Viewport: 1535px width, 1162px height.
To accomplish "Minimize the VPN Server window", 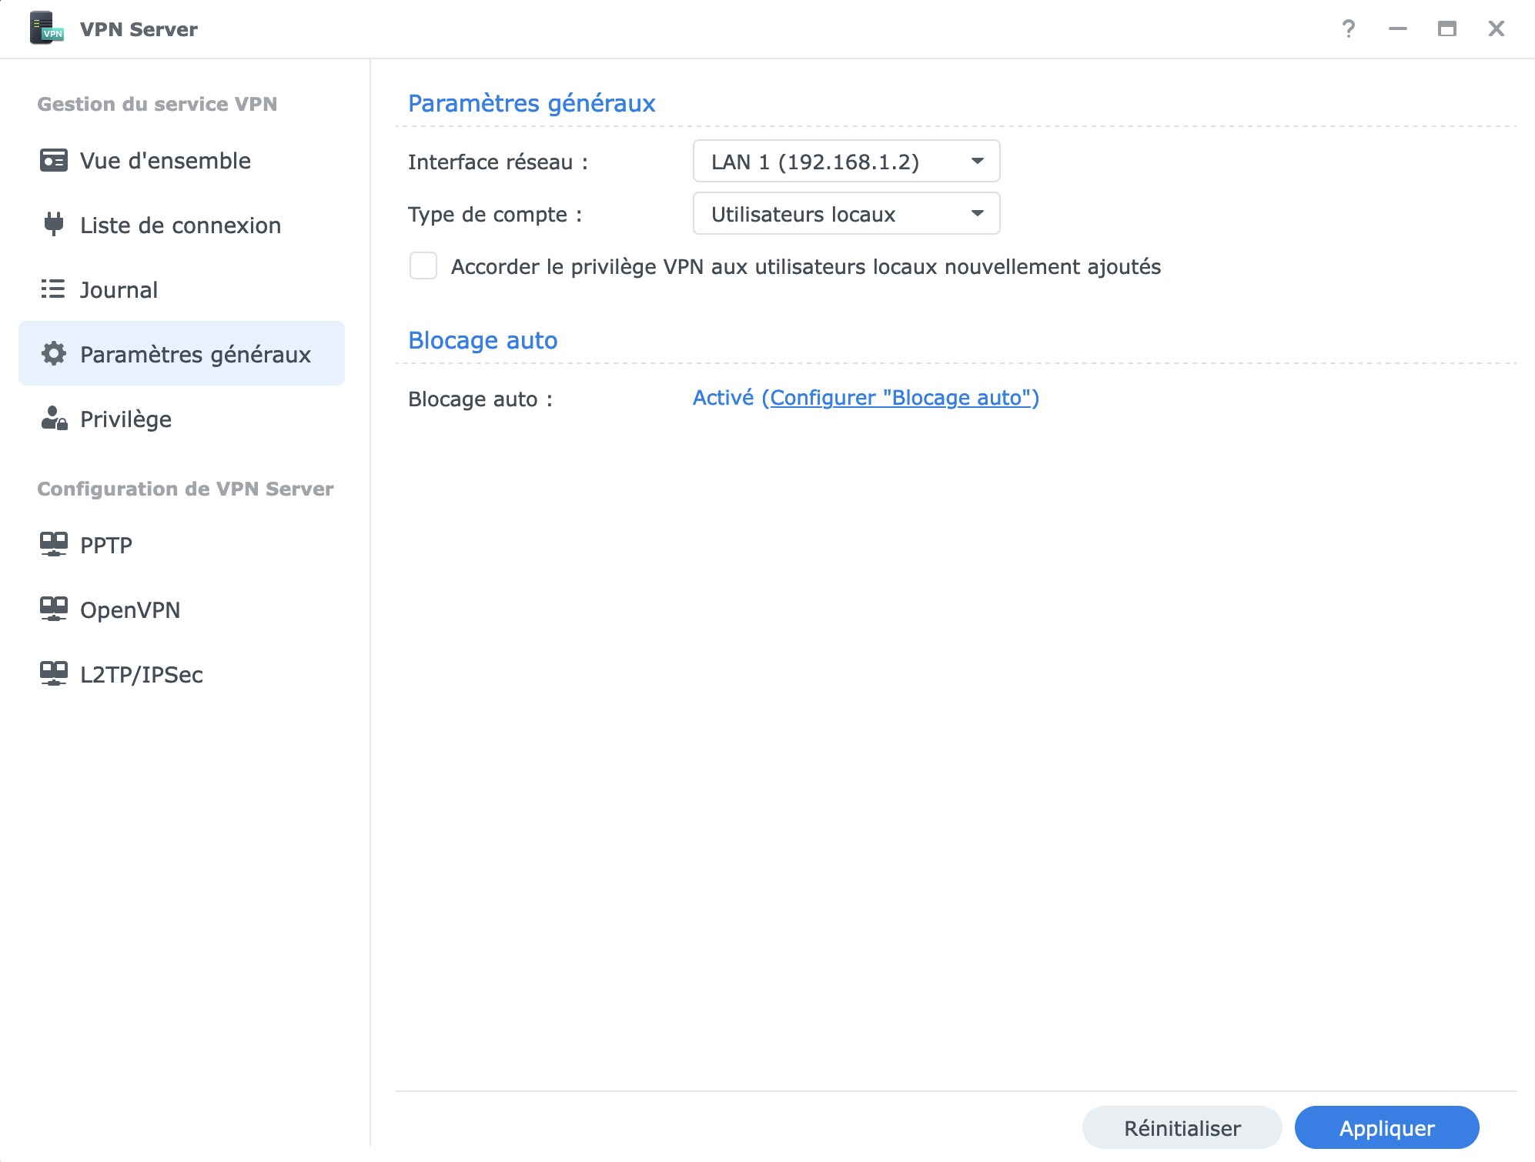I will click(x=1397, y=28).
